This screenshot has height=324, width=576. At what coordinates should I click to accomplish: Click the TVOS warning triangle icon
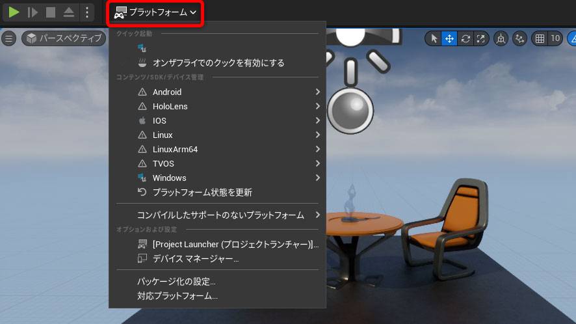tap(142, 164)
